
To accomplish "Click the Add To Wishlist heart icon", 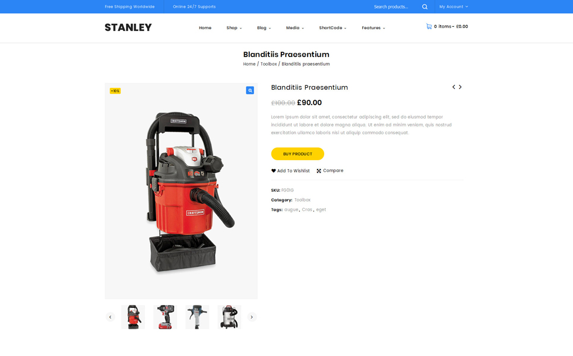I will tap(273, 170).
